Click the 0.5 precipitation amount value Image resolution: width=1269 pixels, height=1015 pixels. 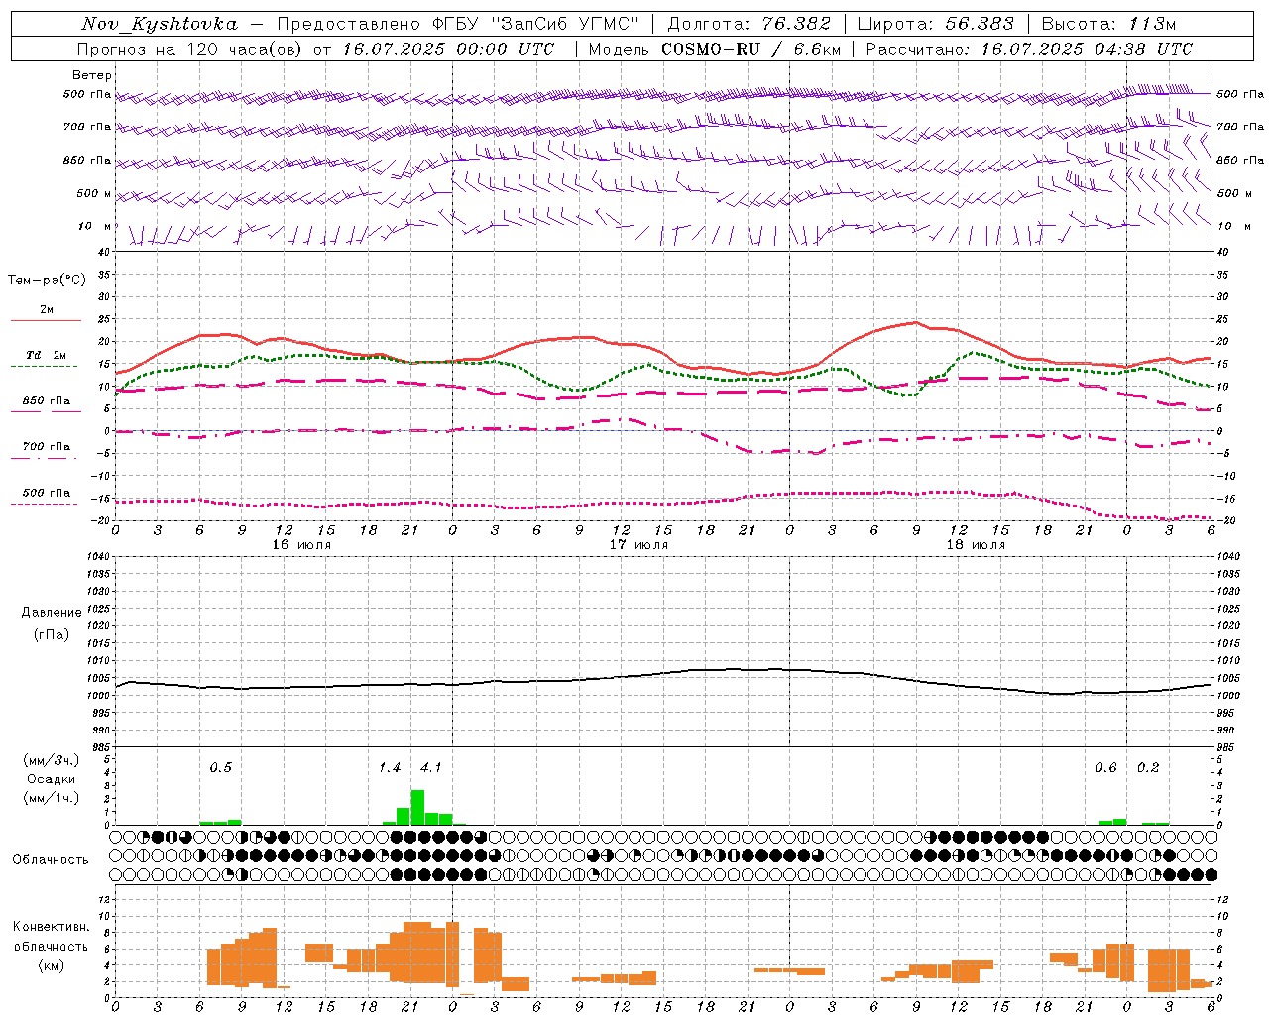coord(220,767)
